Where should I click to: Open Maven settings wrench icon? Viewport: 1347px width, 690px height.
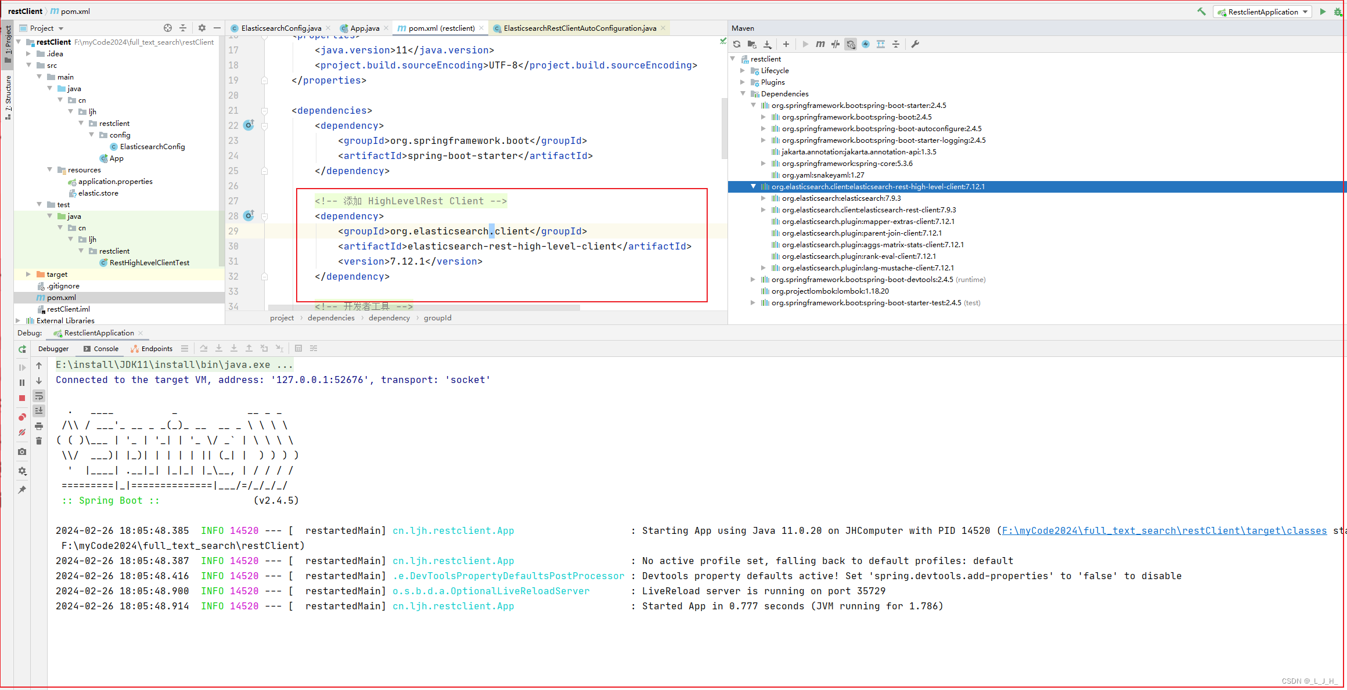[915, 44]
